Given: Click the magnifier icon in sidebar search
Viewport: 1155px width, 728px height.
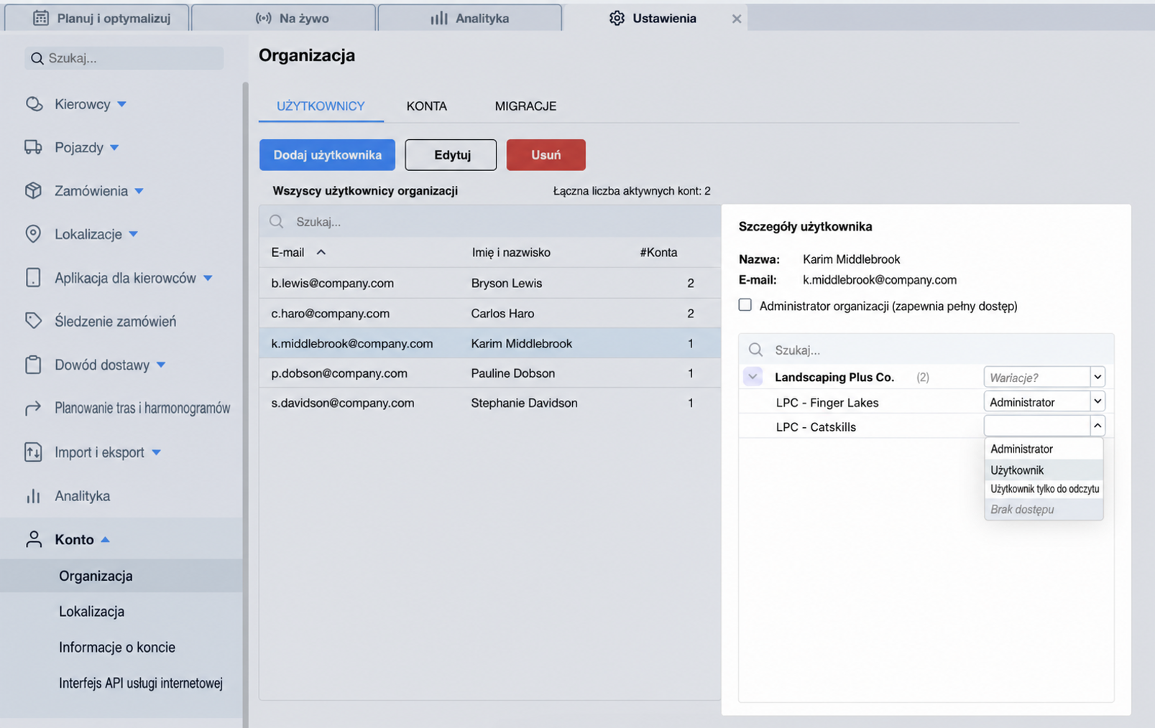Looking at the screenshot, I should click(x=37, y=58).
